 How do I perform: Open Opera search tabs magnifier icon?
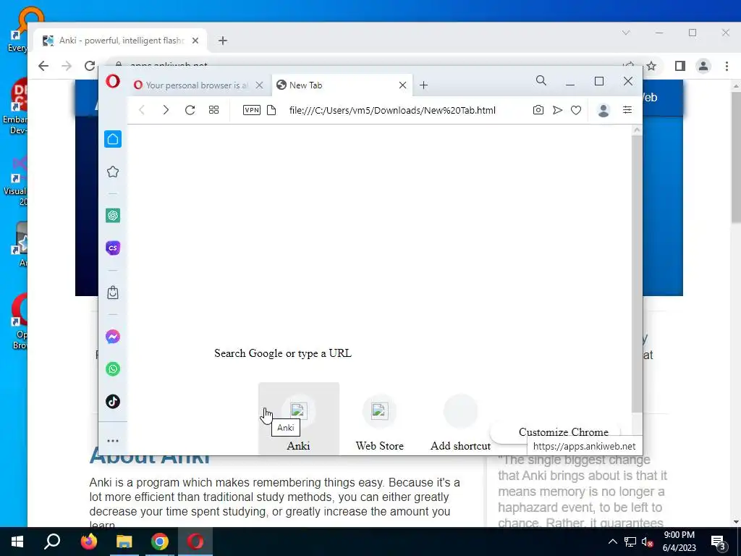pyautogui.click(x=541, y=81)
